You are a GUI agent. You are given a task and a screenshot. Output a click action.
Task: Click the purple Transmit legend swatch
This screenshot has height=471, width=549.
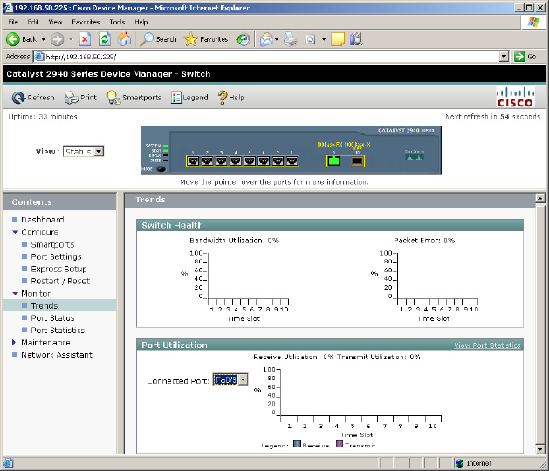pos(340,444)
